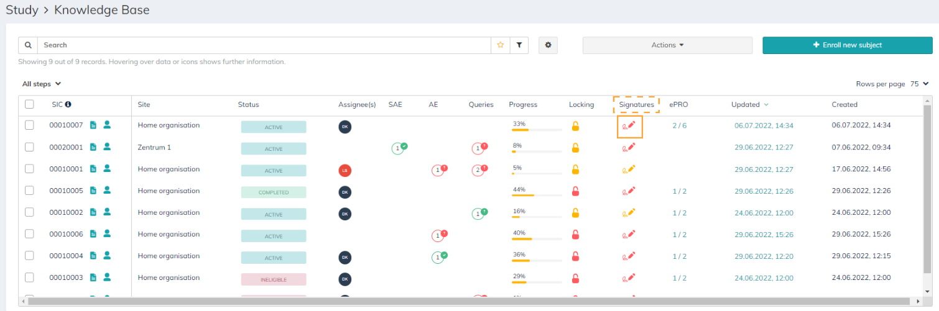Click SIC info icon in header
Viewport: 939px width, 311px height.
coord(68,105)
